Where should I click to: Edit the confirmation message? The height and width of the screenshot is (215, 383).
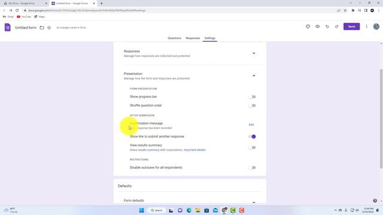[251, 125]
